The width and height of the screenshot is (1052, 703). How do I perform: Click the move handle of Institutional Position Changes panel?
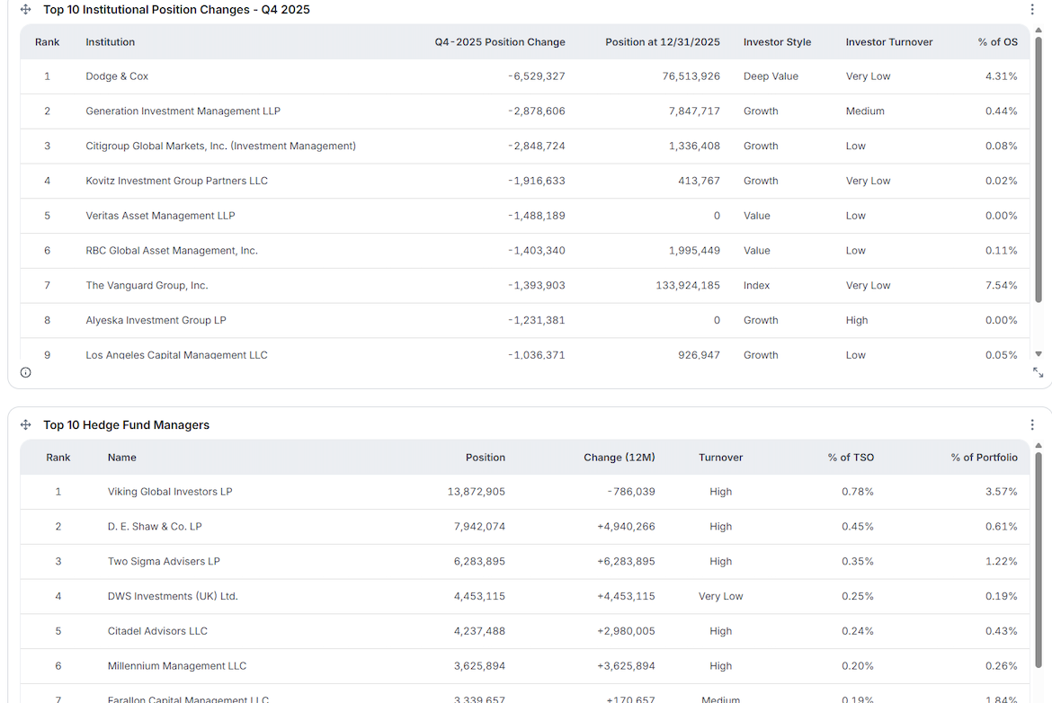click(x=25, y=9)
